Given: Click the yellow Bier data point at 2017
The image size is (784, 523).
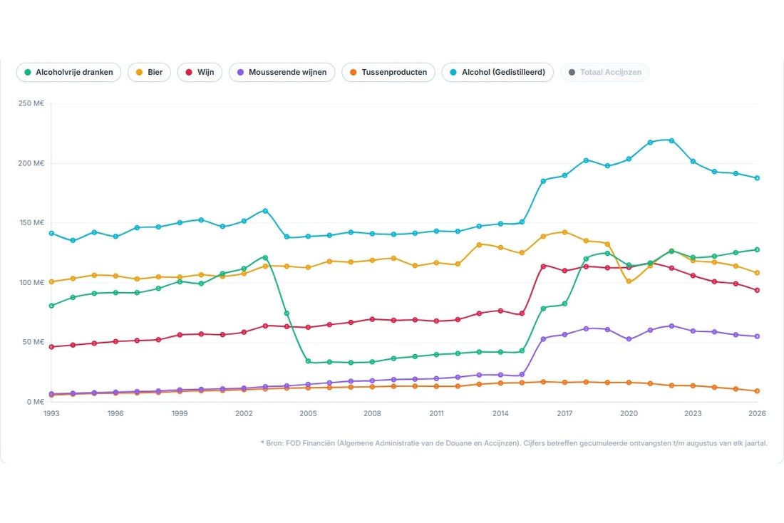Looking at the screenshot, I should click(564, 232).
